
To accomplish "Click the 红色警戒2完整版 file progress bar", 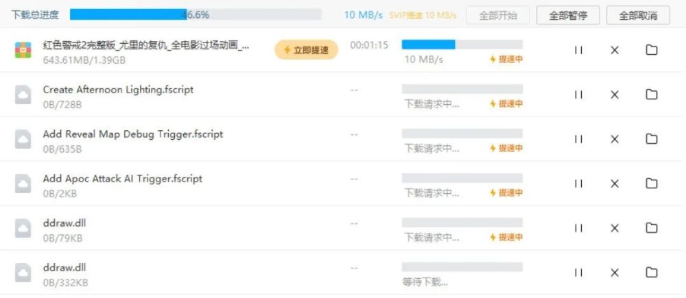I will pos(462,45).
